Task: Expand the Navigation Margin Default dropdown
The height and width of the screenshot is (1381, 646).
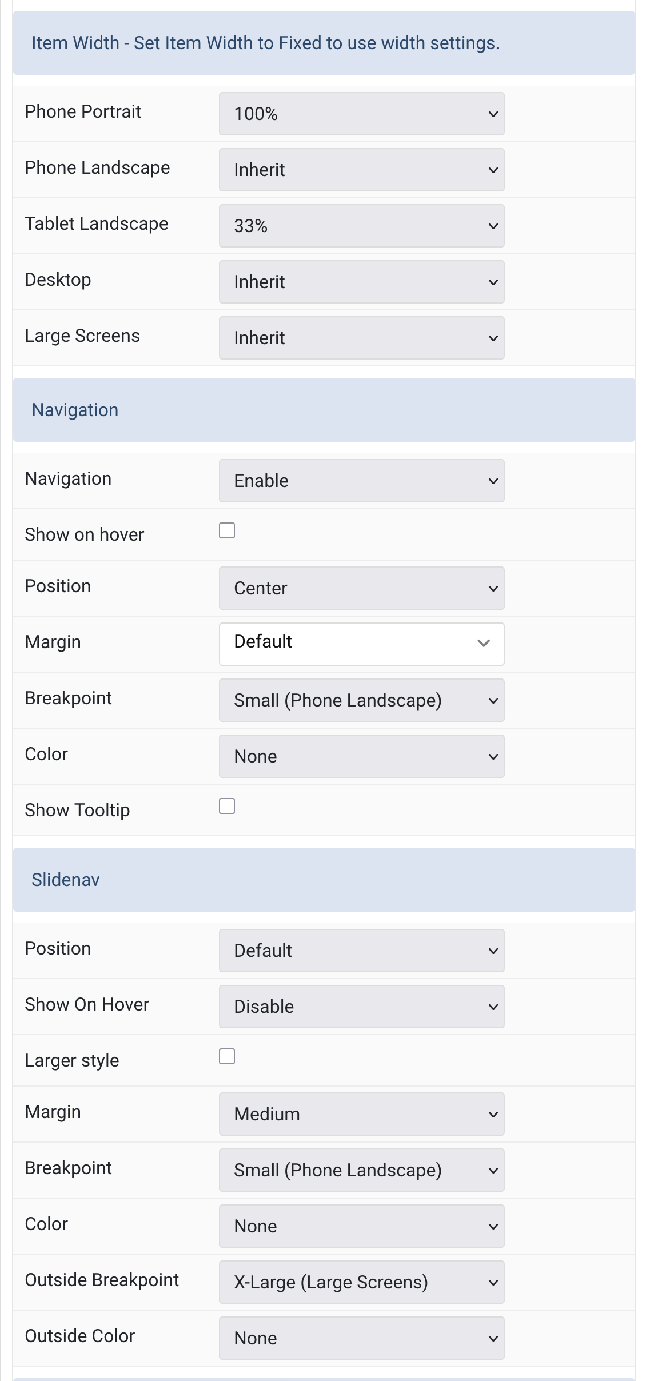Action: pos(361,644)
